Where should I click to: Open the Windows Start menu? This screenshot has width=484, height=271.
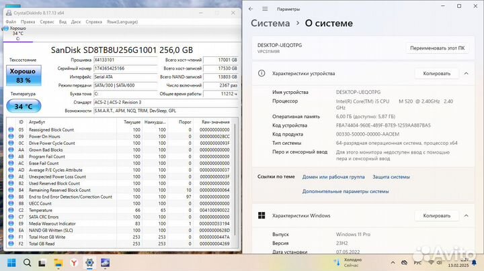point(11,263)
